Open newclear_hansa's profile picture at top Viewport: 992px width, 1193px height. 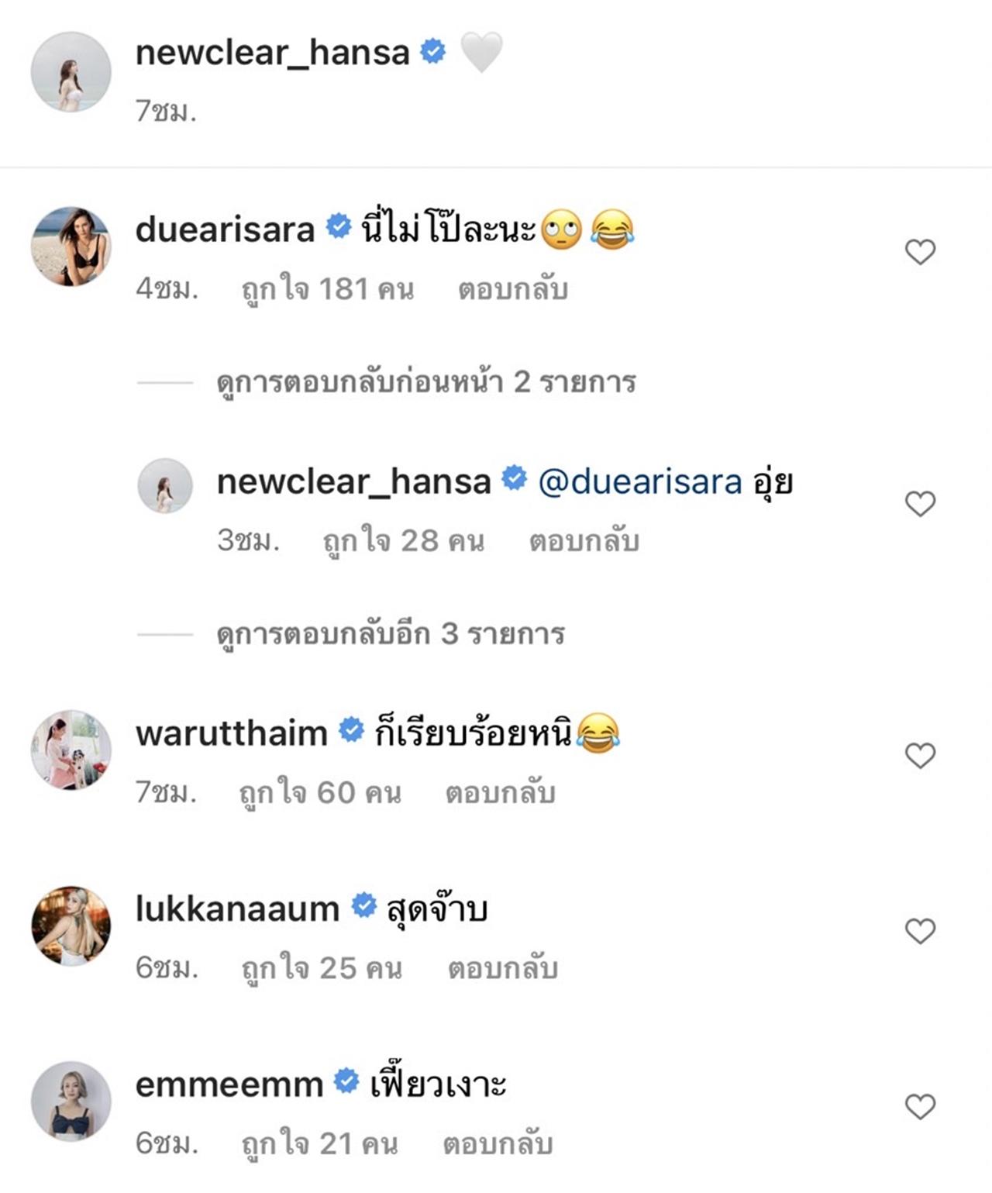71,71
